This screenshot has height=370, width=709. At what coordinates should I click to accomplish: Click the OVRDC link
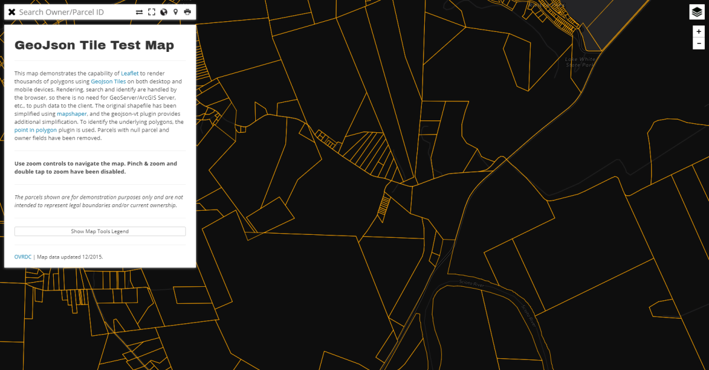pyautogui.click(x=22, y=257)
